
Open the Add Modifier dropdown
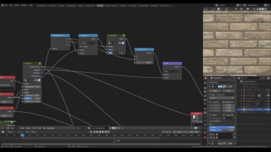coord(222,82)
